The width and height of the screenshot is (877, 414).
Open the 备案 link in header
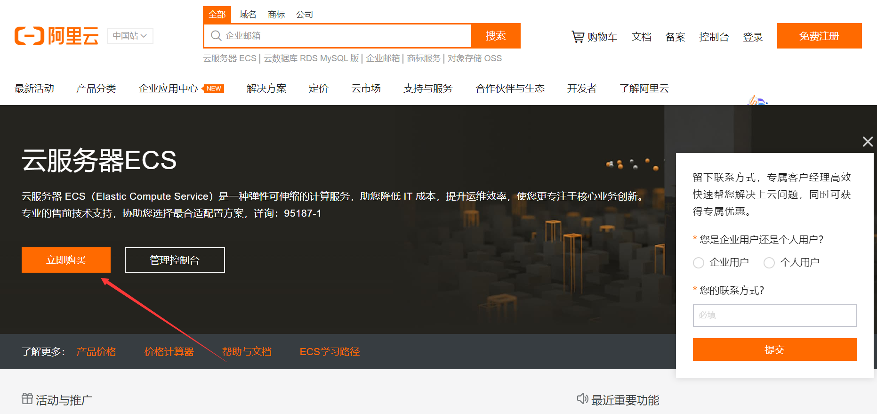coord(675,37)
